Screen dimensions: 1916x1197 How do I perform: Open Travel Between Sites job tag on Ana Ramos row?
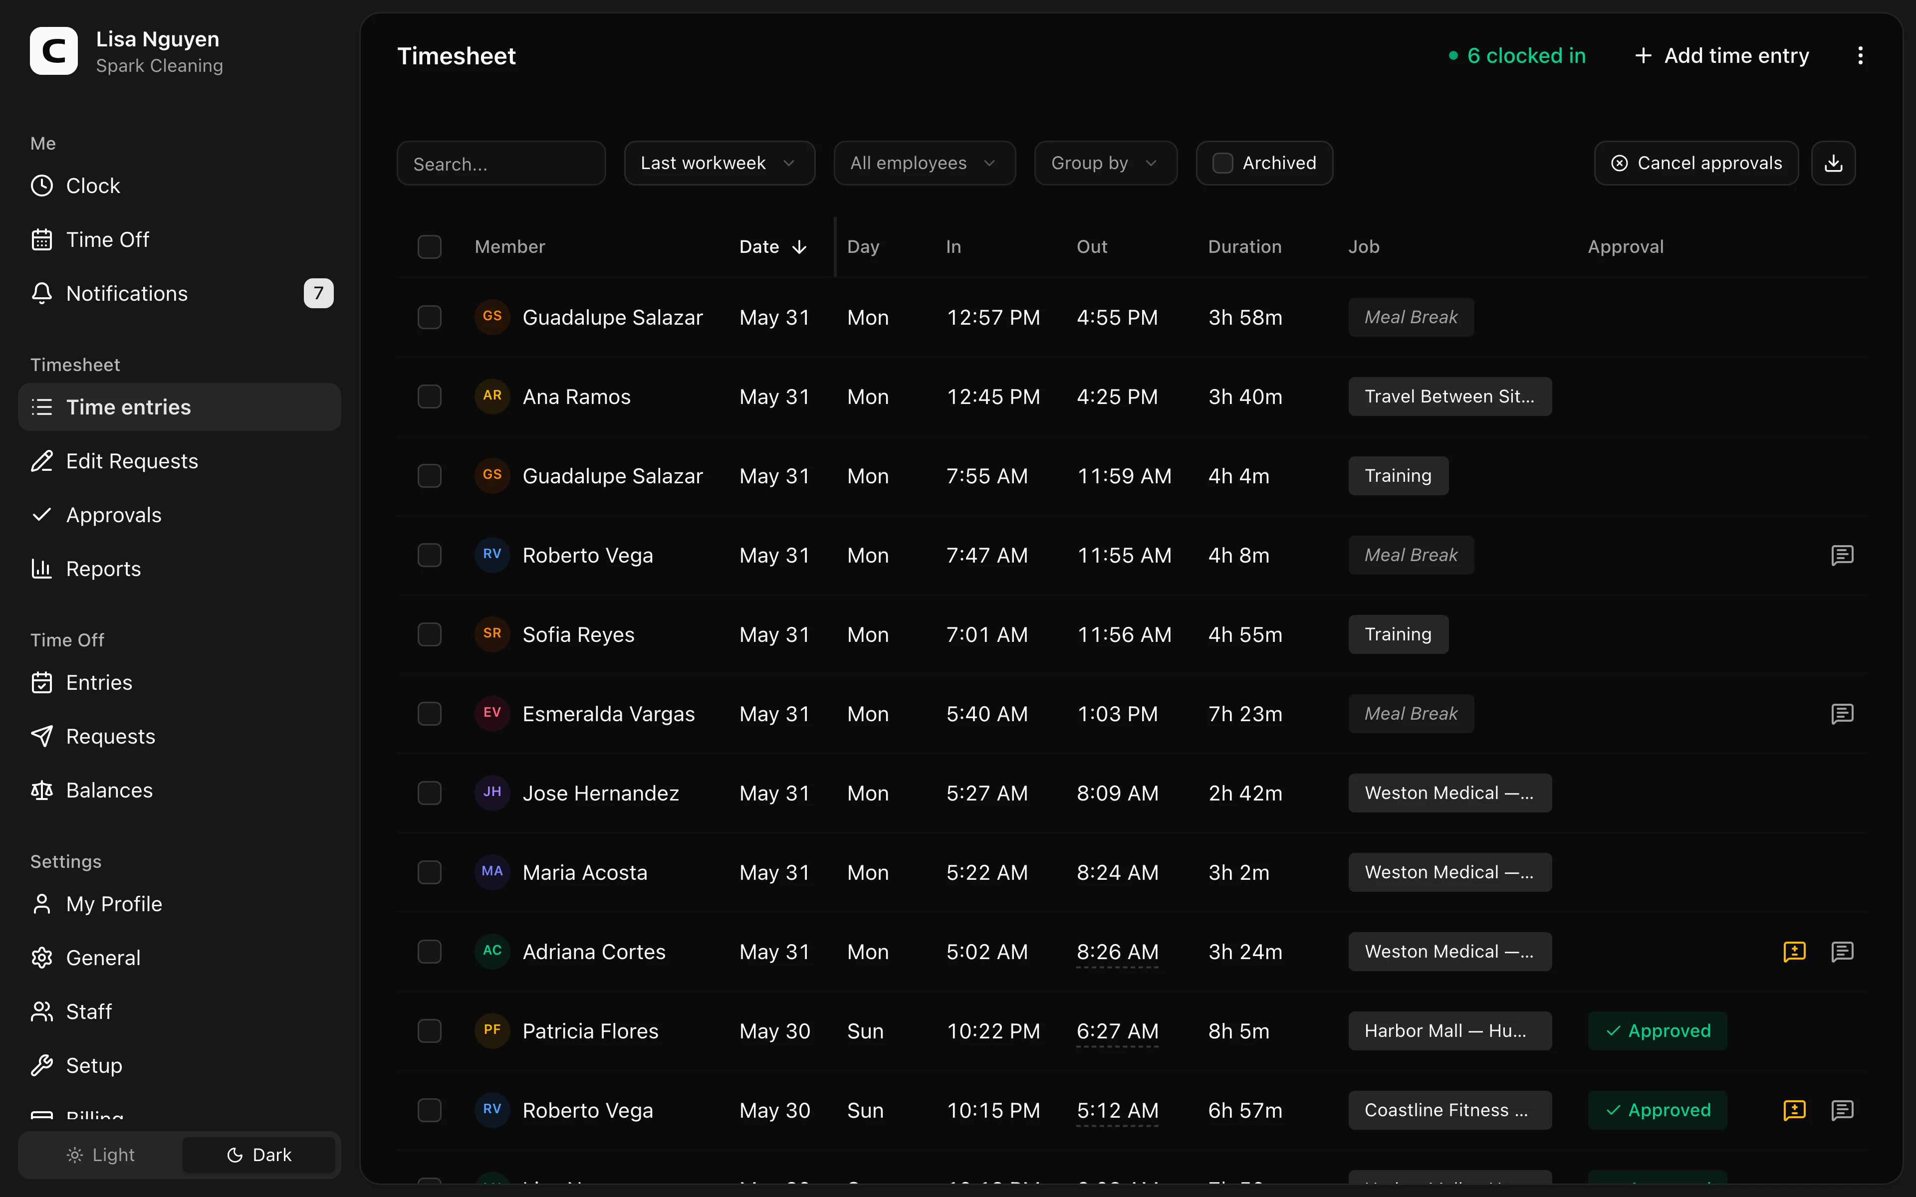coord(1449,397)
